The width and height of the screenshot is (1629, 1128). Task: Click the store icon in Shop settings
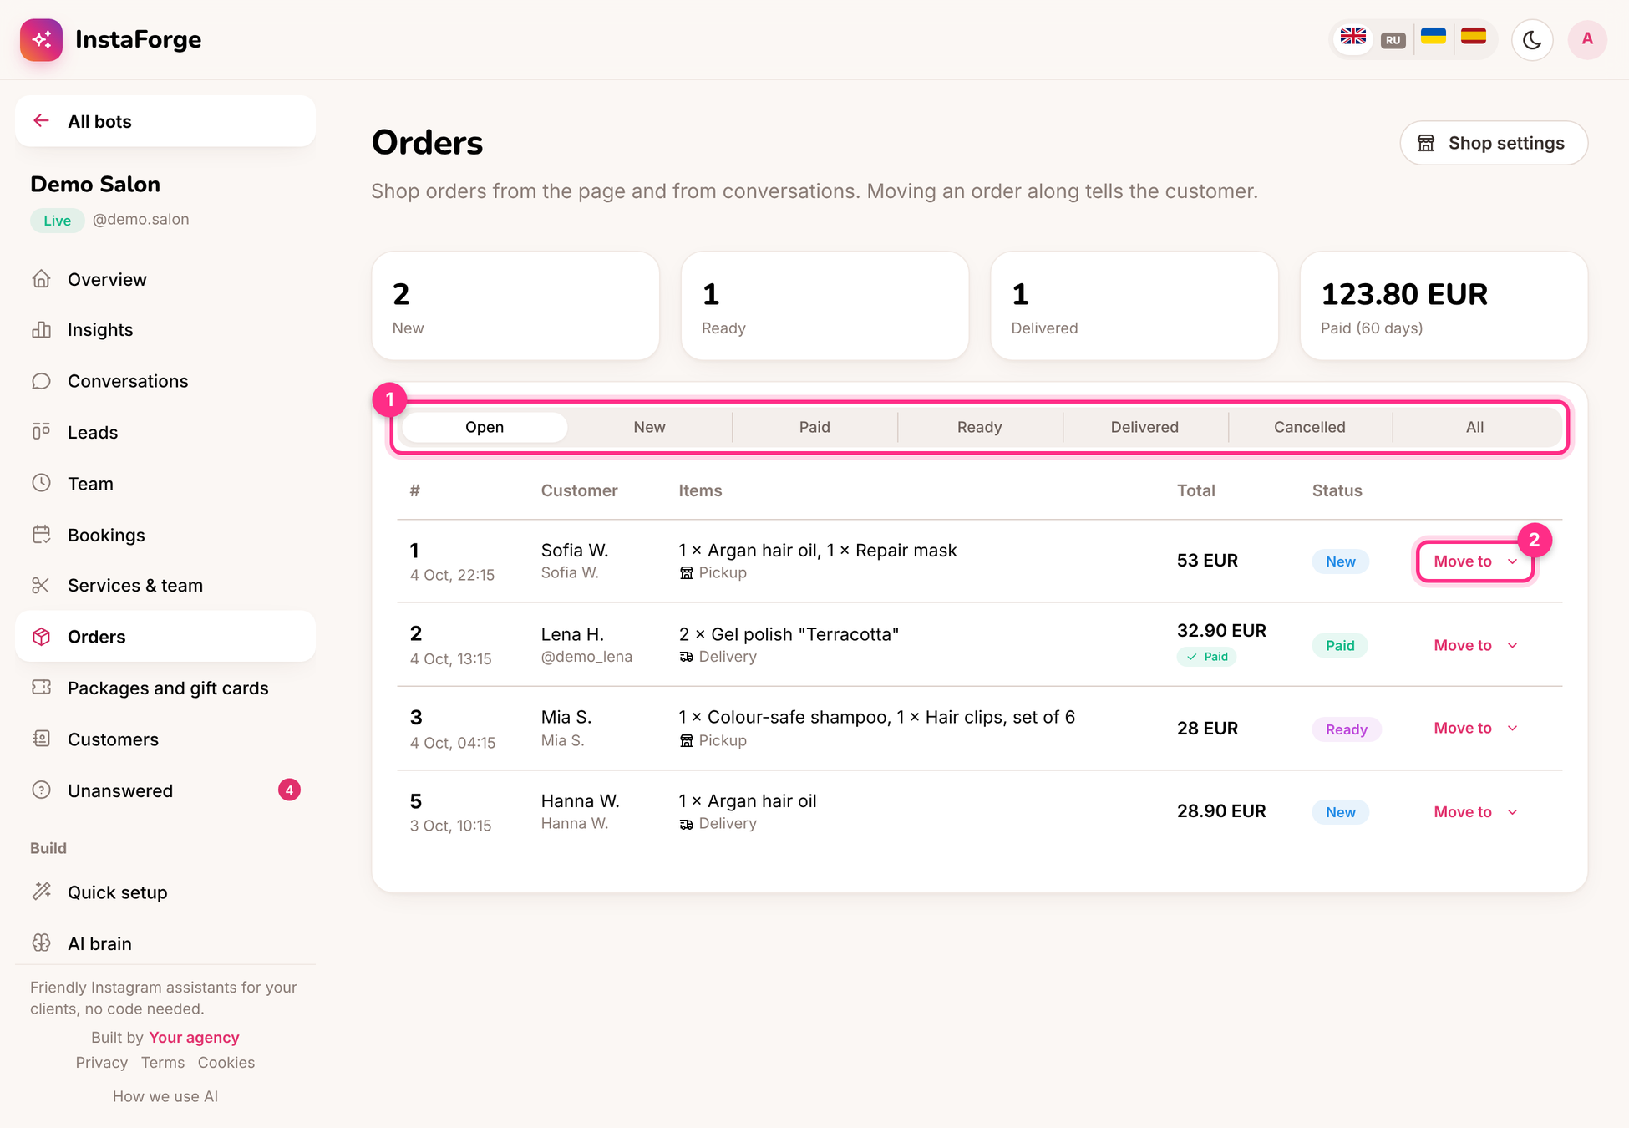[1426, 143]
